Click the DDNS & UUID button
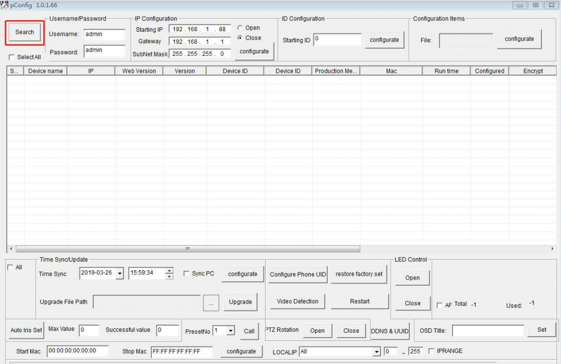Viewport: 561px width, 364px height. (x=390, y=331)
